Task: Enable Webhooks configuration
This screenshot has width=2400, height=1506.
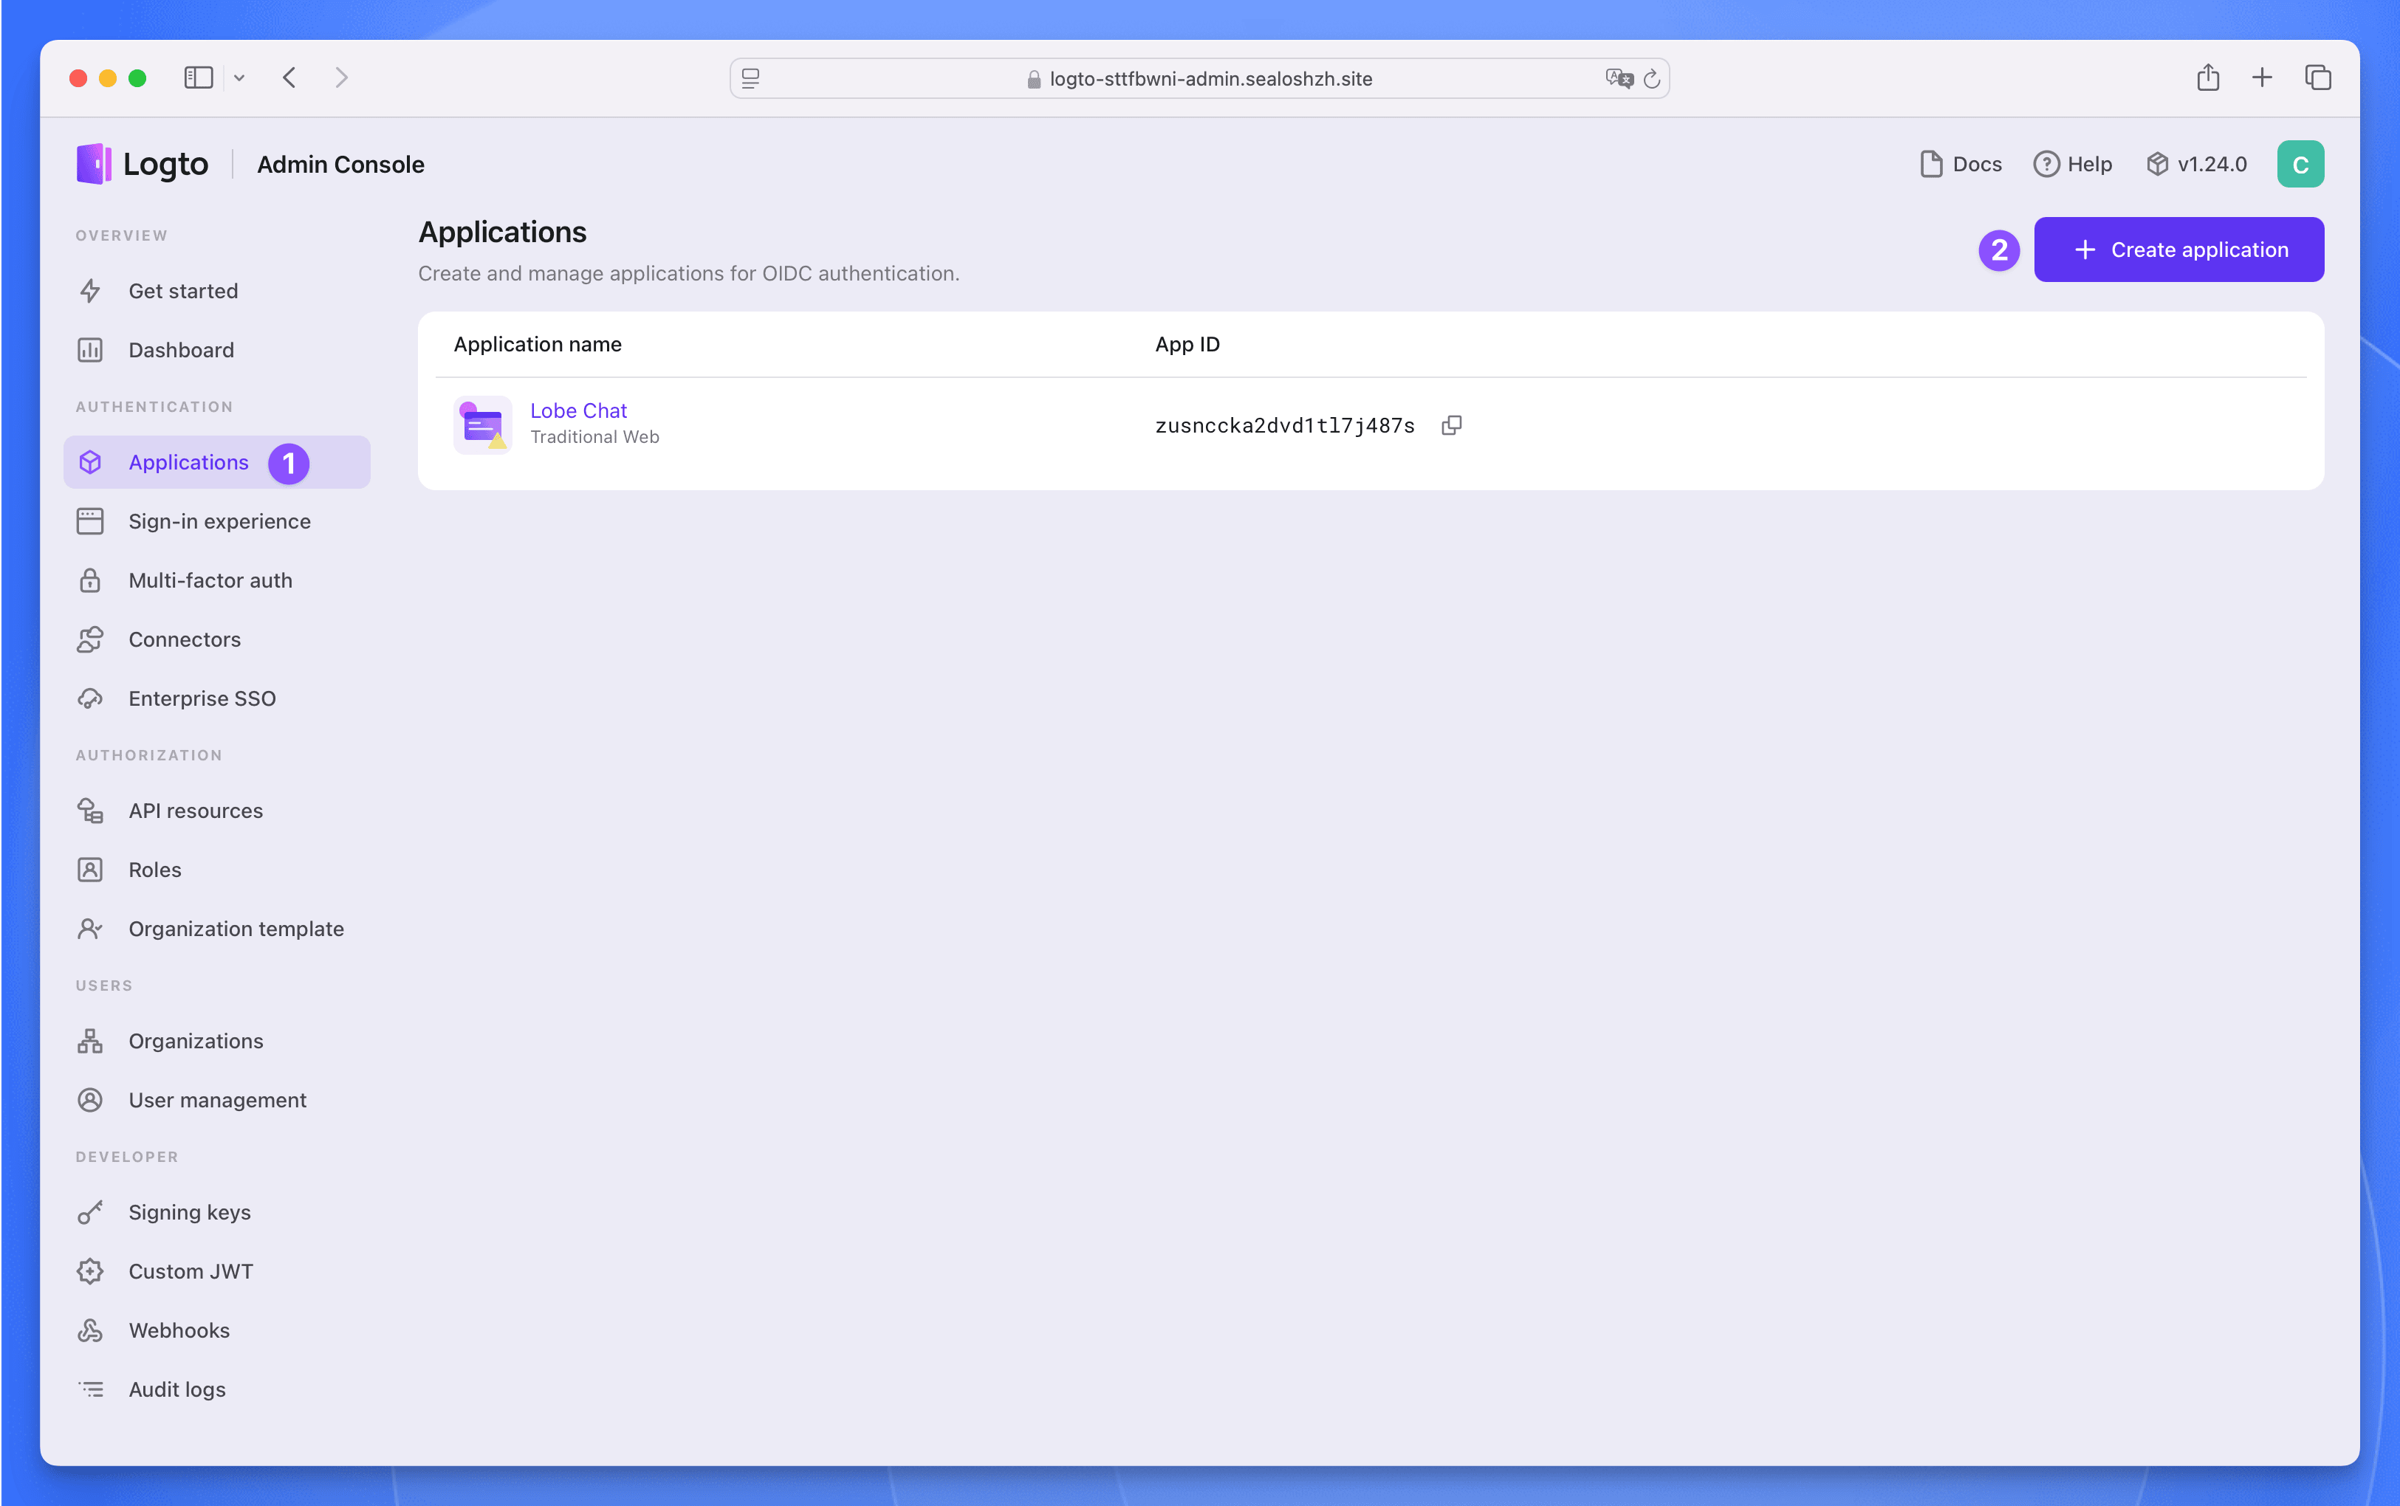Action: coord(179,1329)
